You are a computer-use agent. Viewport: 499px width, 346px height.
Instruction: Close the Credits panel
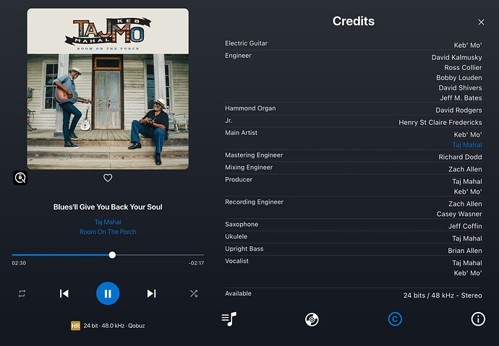coord(481,22)
